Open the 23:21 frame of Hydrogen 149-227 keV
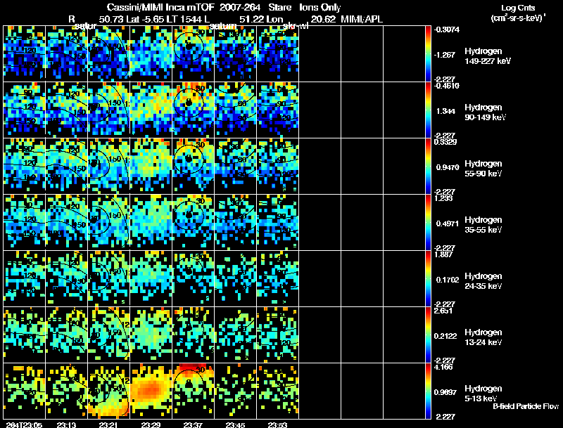Viewport: 563px width, 428px height. click(x=108, y=53)
